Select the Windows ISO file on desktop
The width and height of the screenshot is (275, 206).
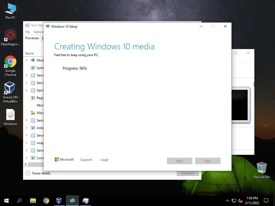pyautogui.click(x=10, y=117)
